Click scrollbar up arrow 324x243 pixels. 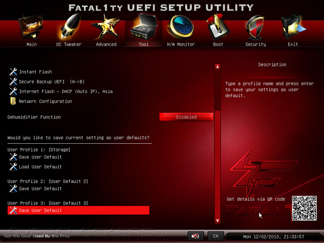[217, 67]
